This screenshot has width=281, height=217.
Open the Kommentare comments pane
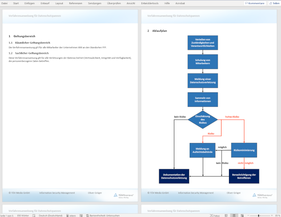(x=254, y=3)
